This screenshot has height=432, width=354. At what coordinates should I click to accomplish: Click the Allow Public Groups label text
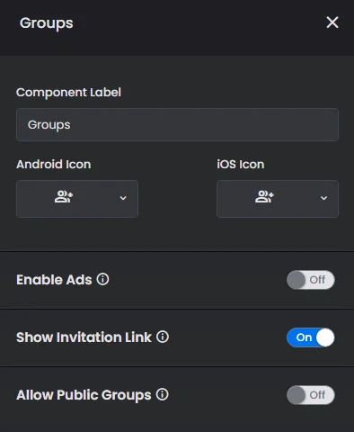pyautogui.click(x=84, y=395)
